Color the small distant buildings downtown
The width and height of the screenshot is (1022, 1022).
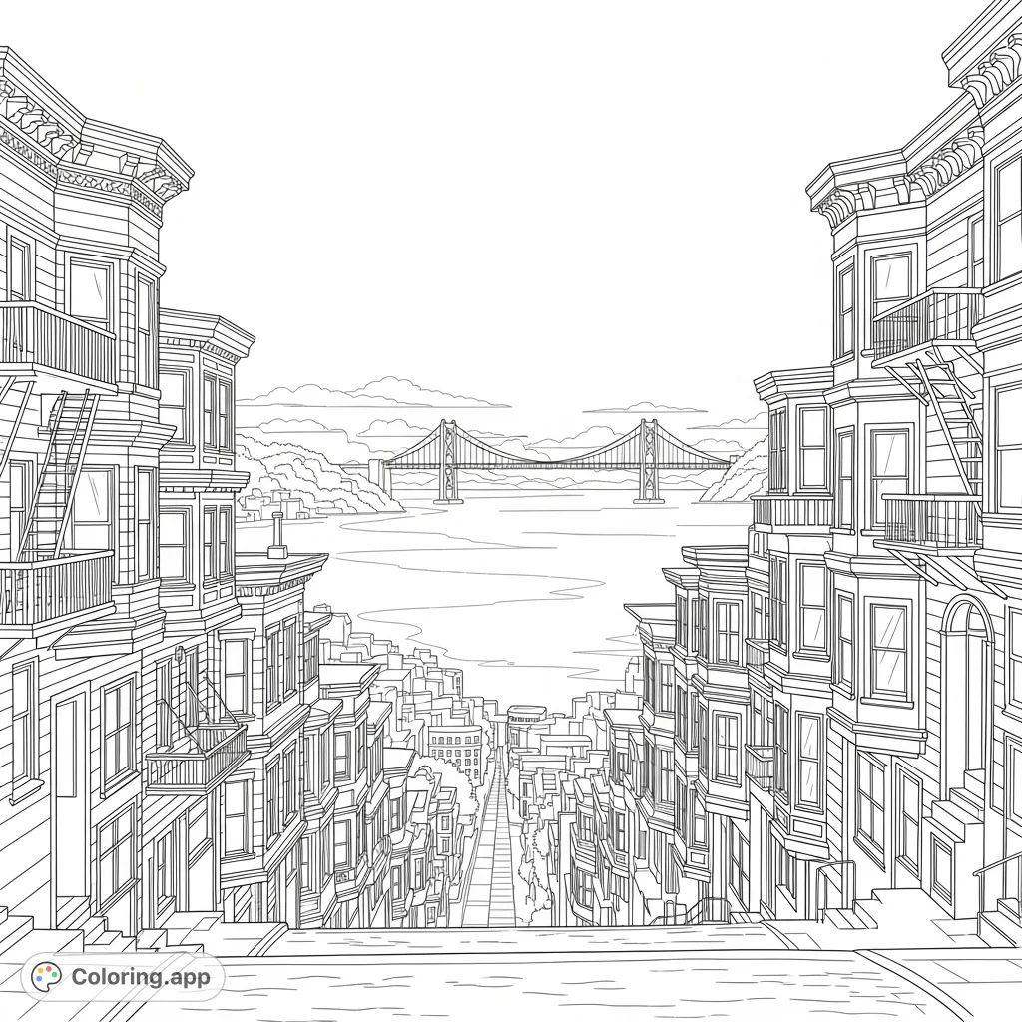click(454, 744)
